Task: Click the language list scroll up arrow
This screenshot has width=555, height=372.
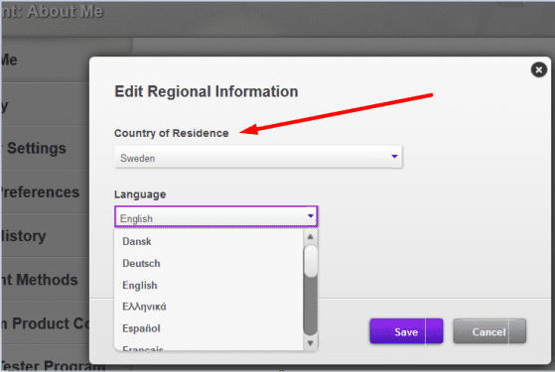Action: [311, 236]
